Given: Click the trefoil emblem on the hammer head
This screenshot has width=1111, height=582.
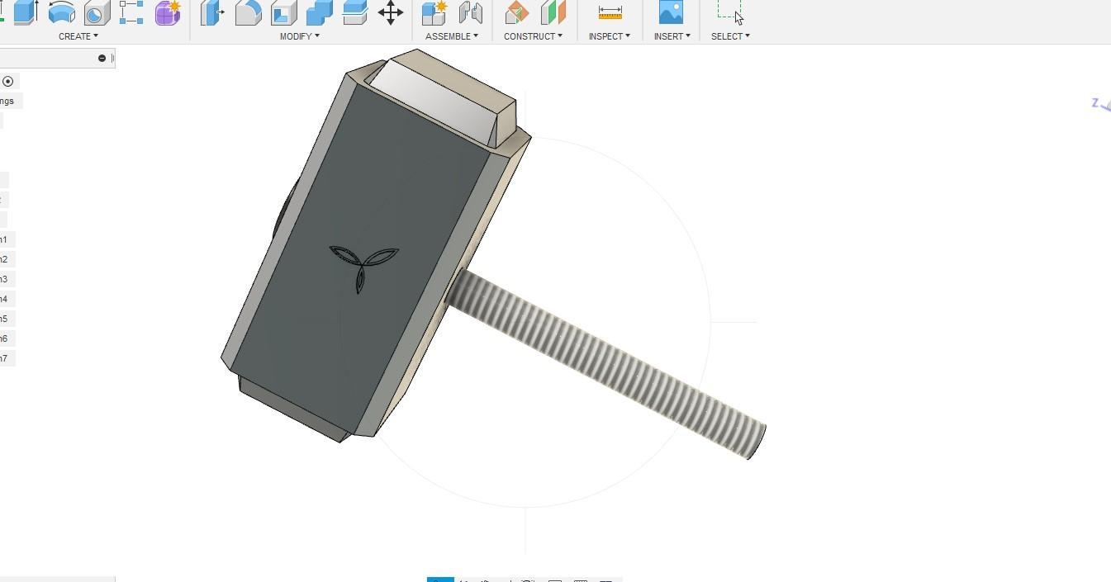Looking at the screenshot, I should pyautogui.click(x=363, y=267).
